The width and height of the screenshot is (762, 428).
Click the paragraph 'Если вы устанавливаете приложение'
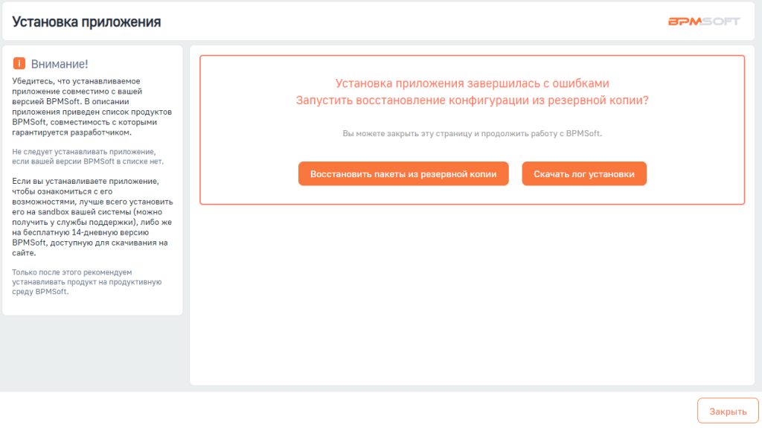pos(92,217)
